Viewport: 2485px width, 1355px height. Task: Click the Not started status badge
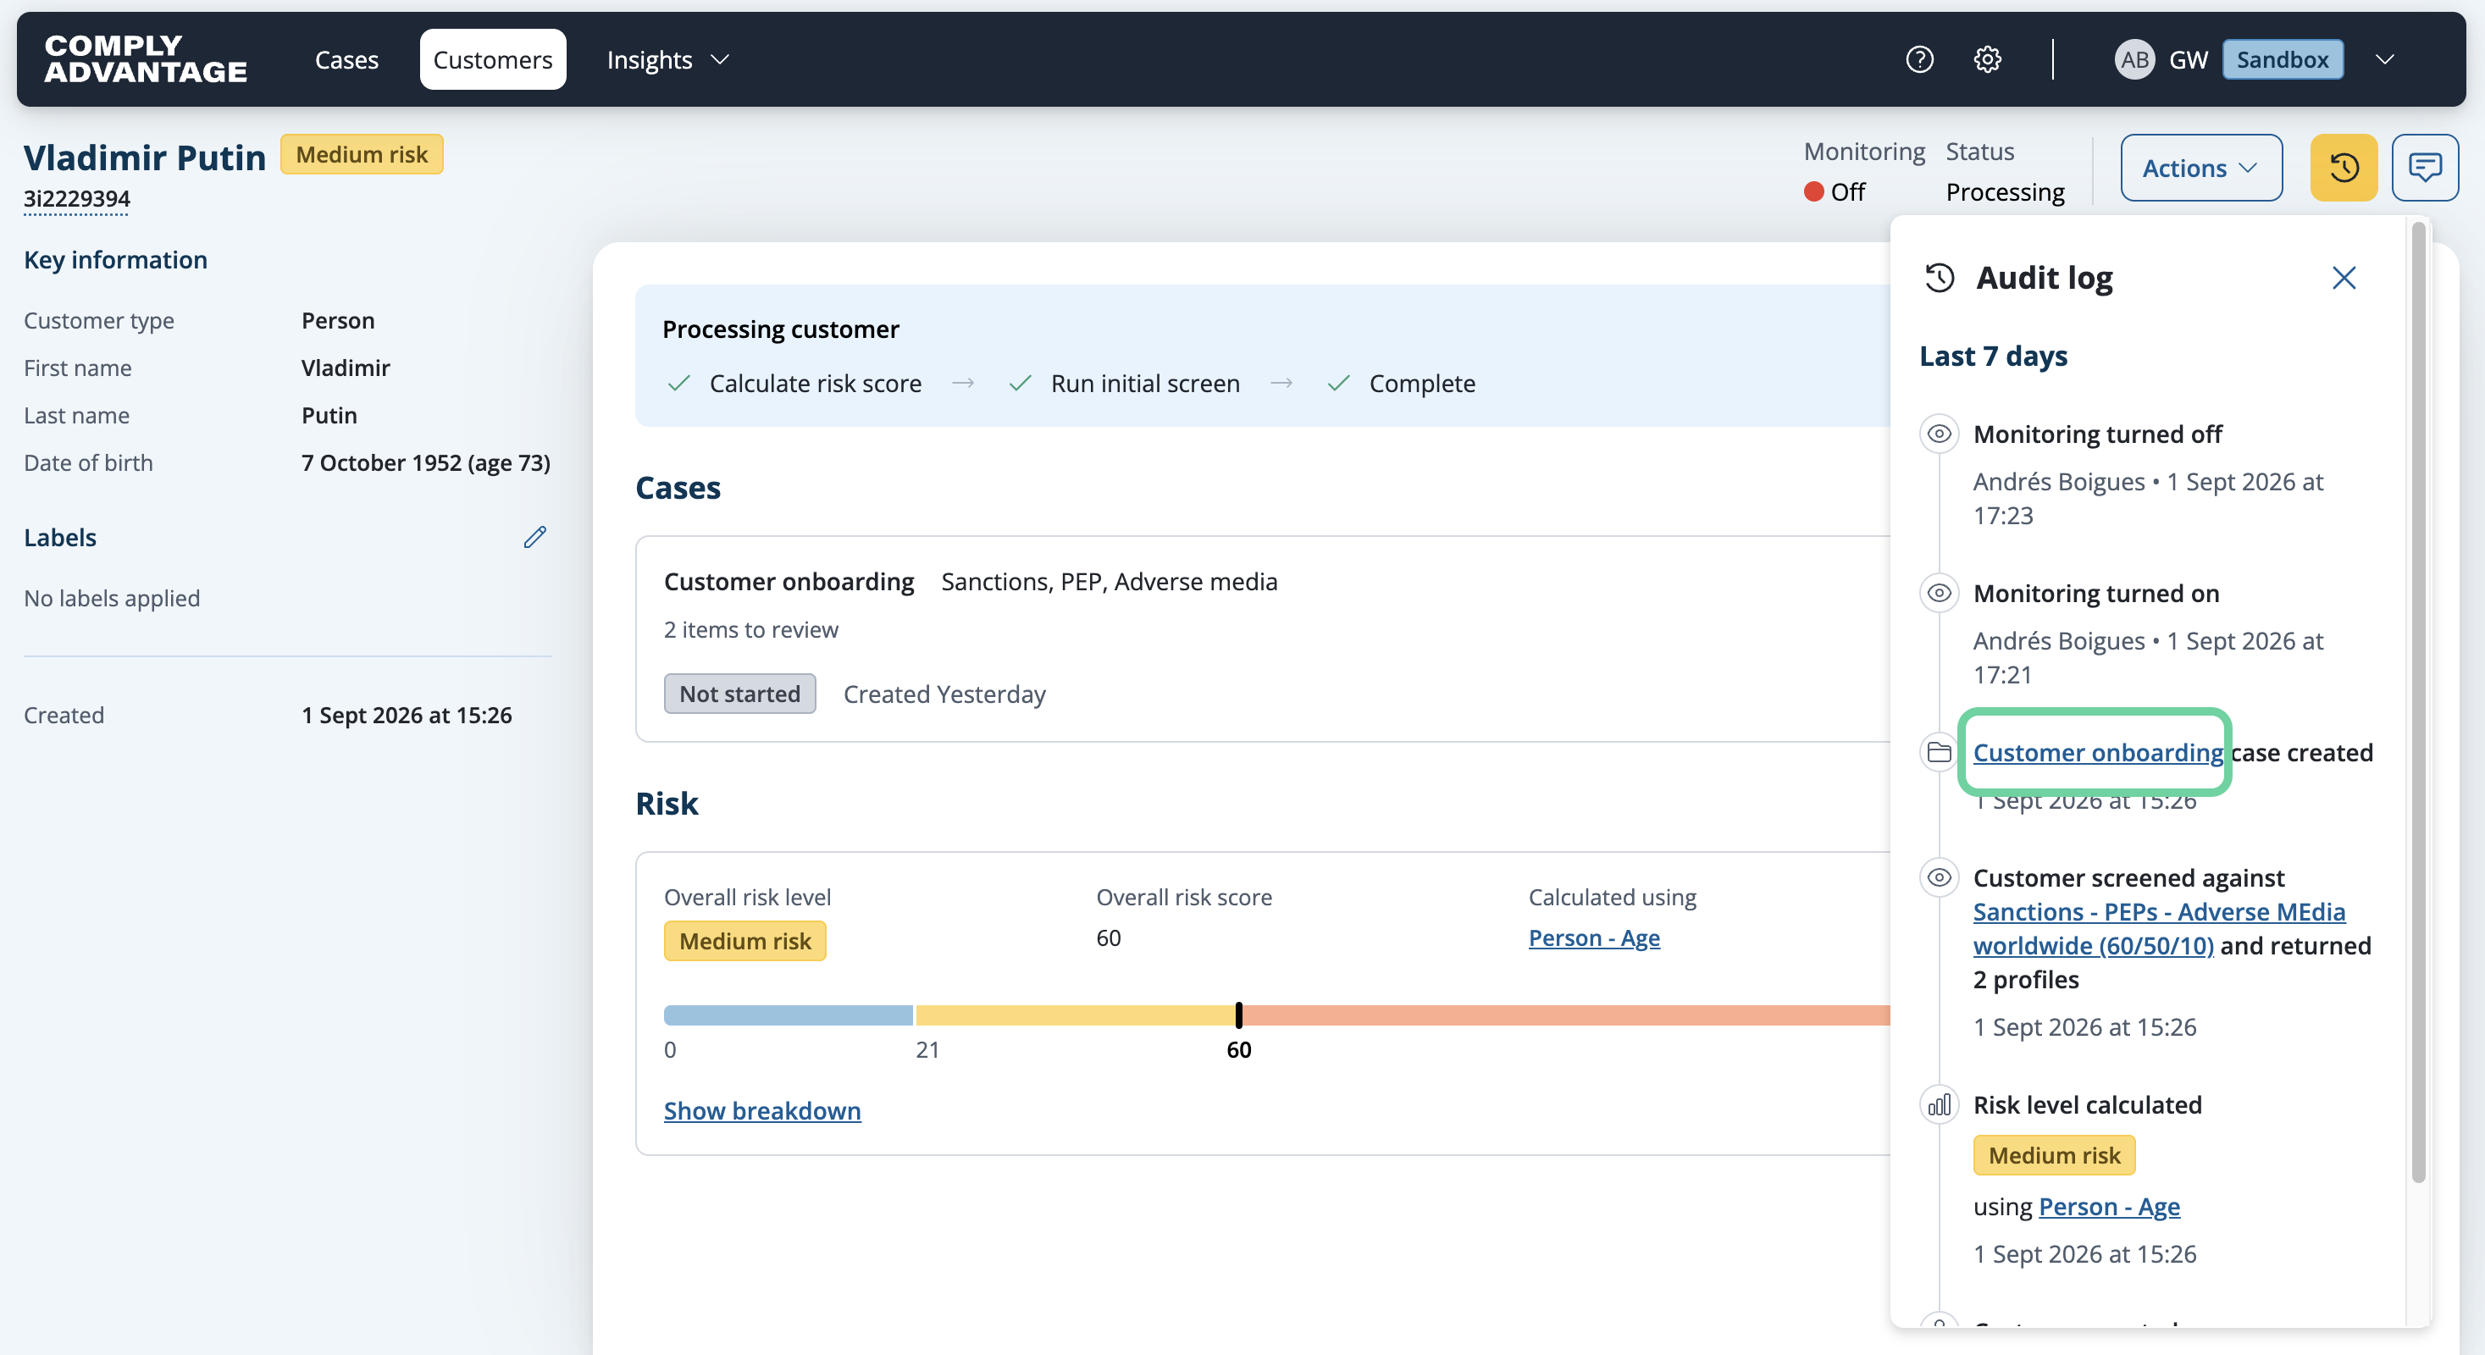[x=740, y=694]
